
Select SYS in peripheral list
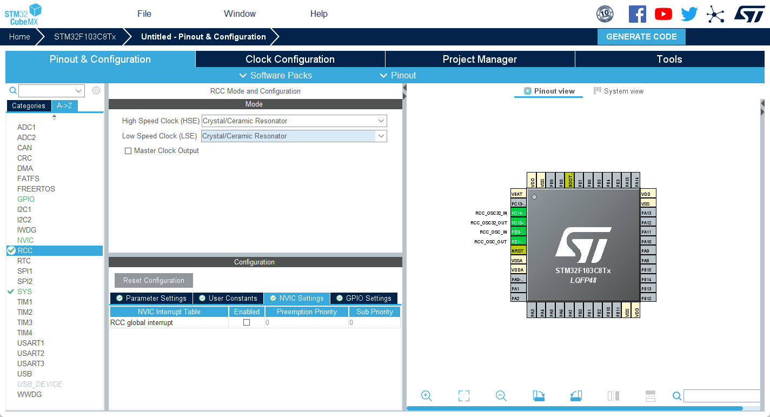pyautogui.click(x=25, y=292)
